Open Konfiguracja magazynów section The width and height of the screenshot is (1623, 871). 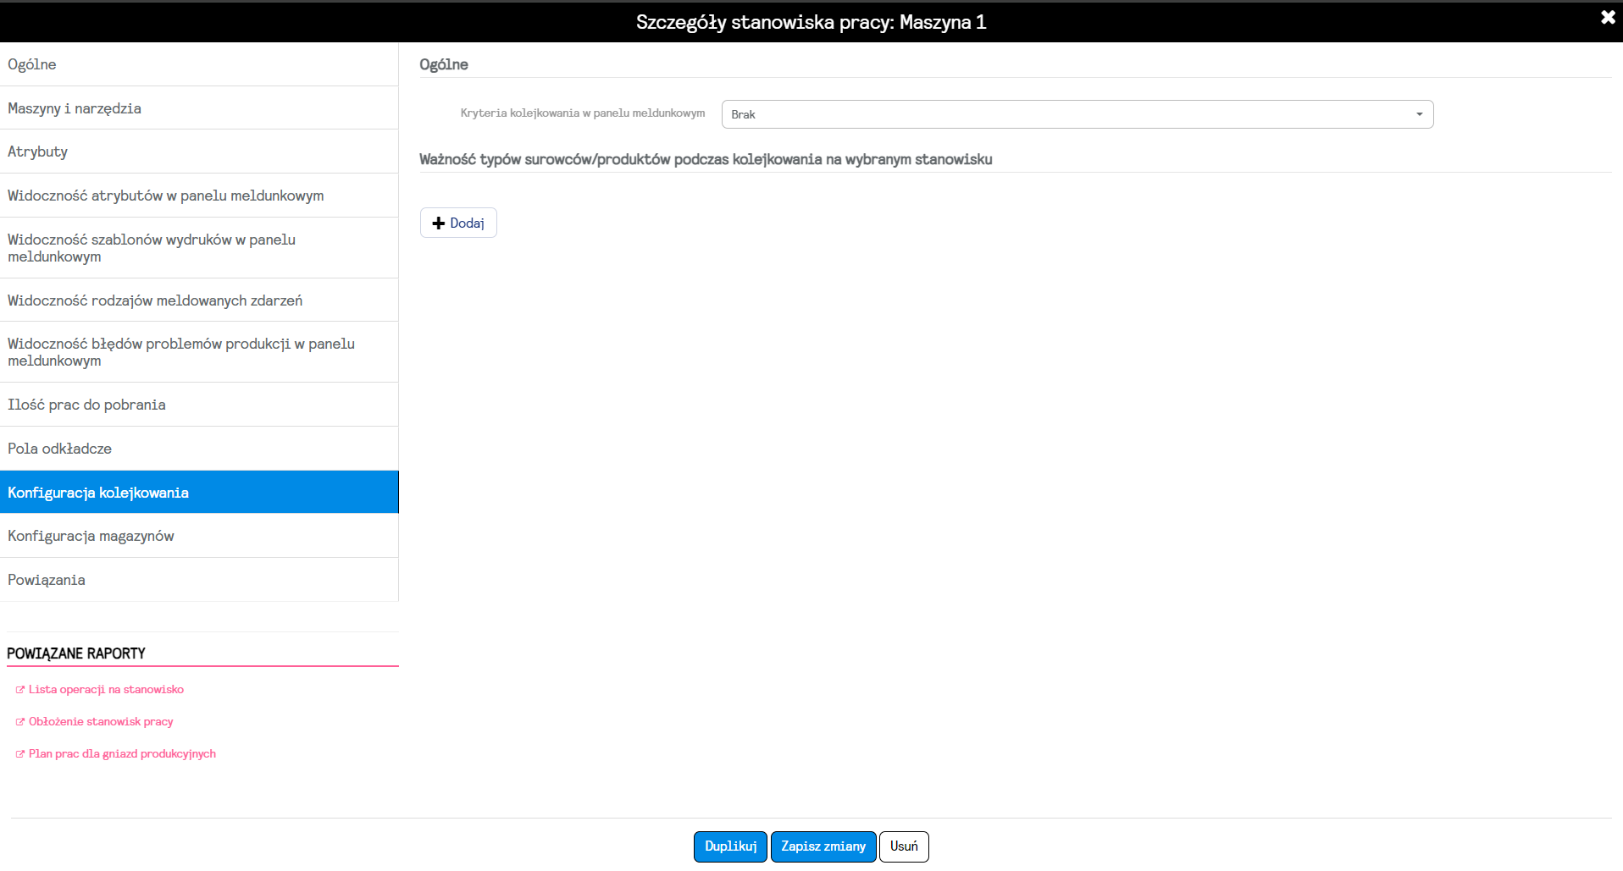(x=199, y=536)
